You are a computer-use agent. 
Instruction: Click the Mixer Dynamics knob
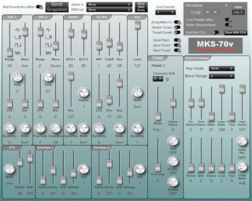pos(71,128)
